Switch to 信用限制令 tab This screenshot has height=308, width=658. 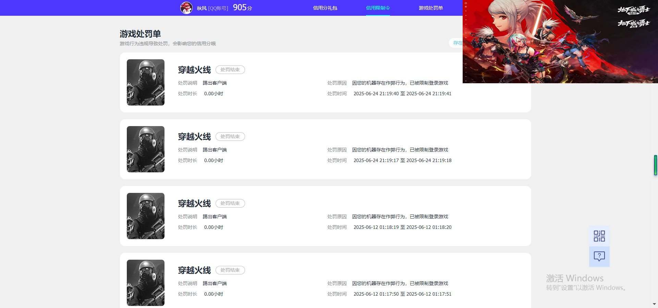pos(378,8)
